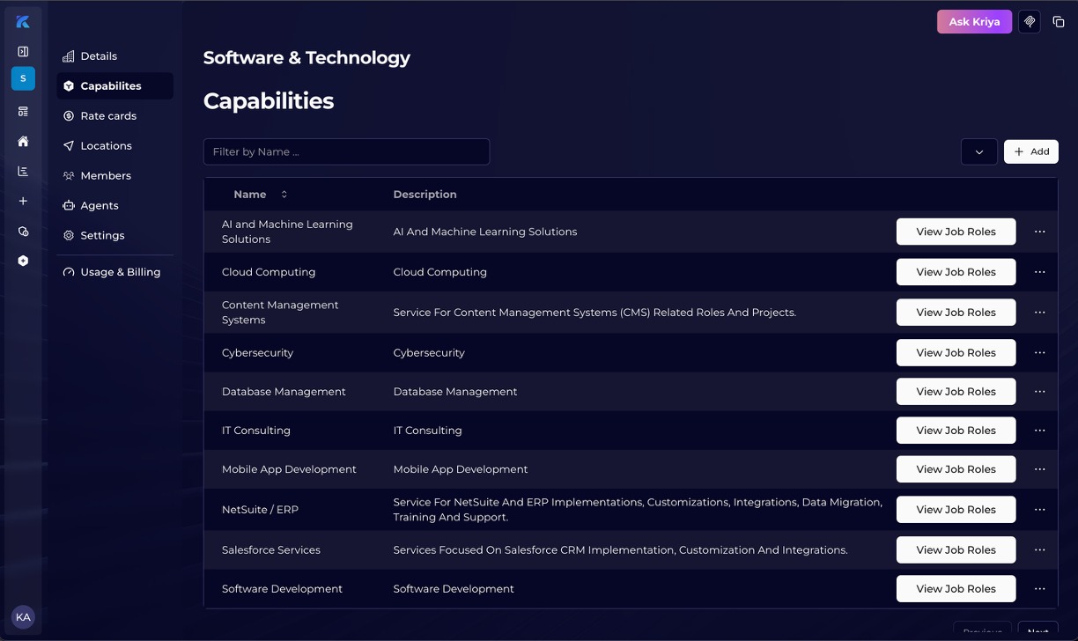Open the Usage & Billing section
Screen dimensions: 1078x641
pos(120,272)
